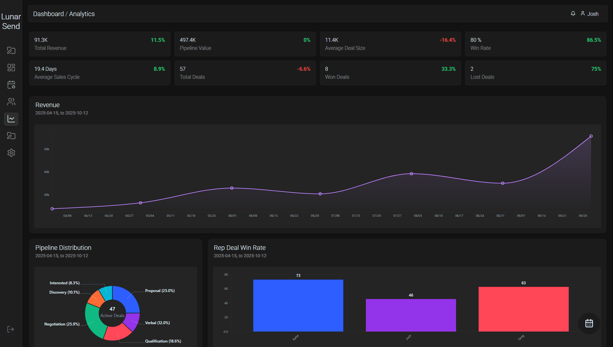
Task: Open the notifications bell
Action: (573, 14)
